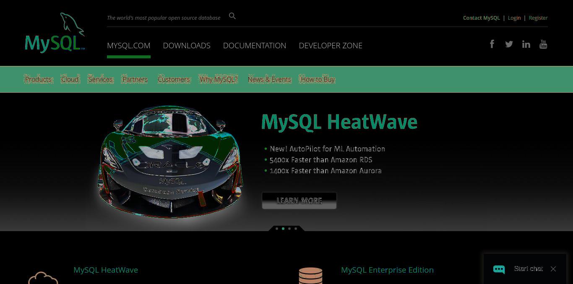Open the Services menu
This screenshot has width=573, height=284.
[x=101, y=79]
